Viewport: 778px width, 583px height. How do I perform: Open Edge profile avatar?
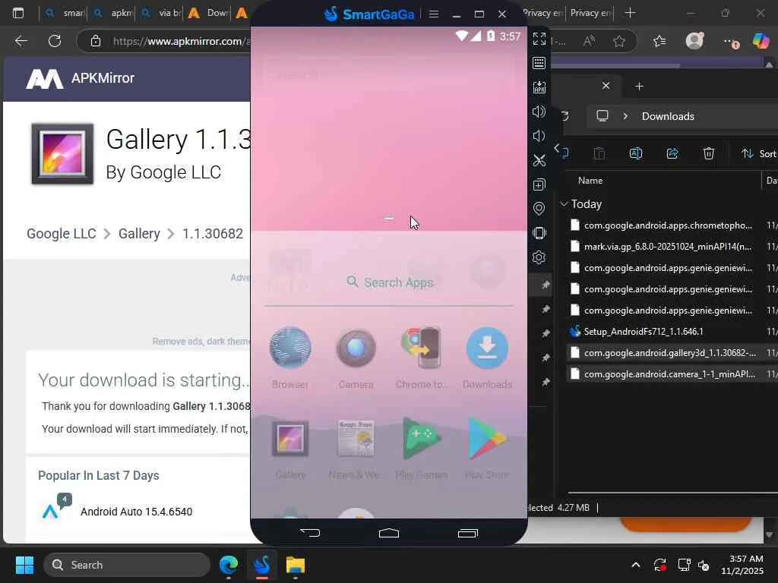[694, 41]
